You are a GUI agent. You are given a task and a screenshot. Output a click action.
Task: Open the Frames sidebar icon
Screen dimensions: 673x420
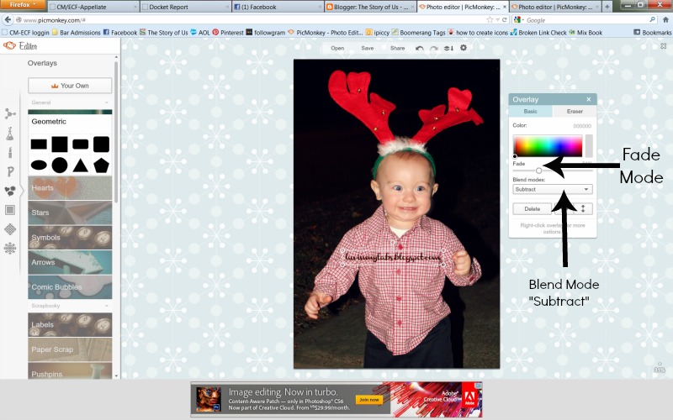[x=10, y=210]
